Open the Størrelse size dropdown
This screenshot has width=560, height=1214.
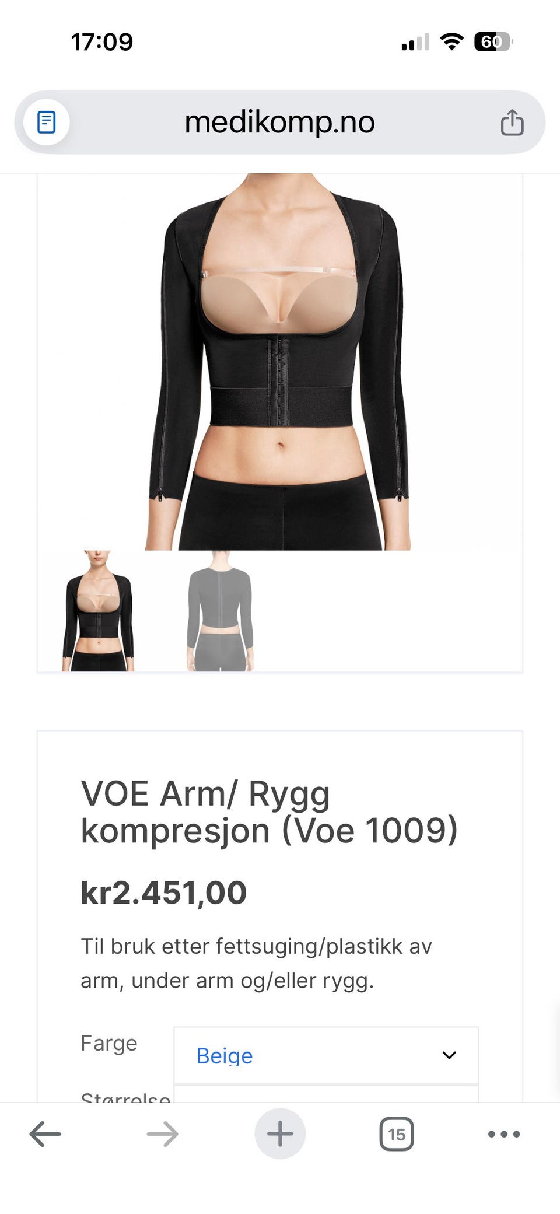pos(326,1094)
